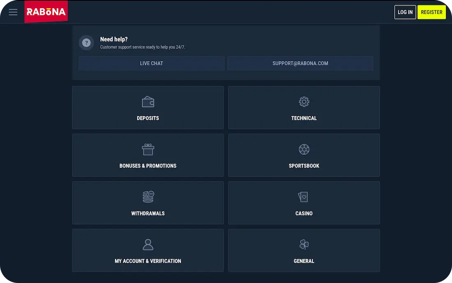Click the playing cards Casino icon
This screenshot has height=283, width=452.
[x=303, y=197]
